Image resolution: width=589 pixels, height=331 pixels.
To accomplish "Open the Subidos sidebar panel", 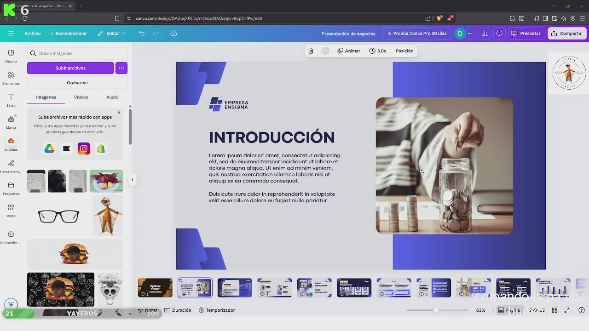I will pos(11,144).
